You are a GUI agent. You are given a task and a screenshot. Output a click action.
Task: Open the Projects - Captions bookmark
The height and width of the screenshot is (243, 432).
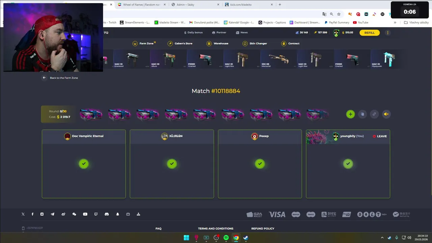[x=272, y=23]
